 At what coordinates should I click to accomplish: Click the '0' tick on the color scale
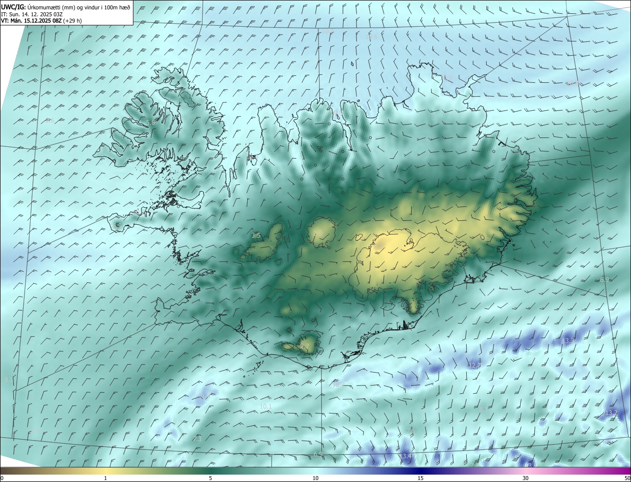tap(2, 479)
